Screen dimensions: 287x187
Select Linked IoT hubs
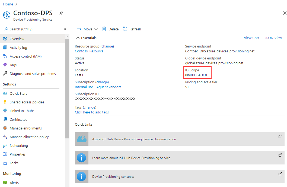pos(22,111)
